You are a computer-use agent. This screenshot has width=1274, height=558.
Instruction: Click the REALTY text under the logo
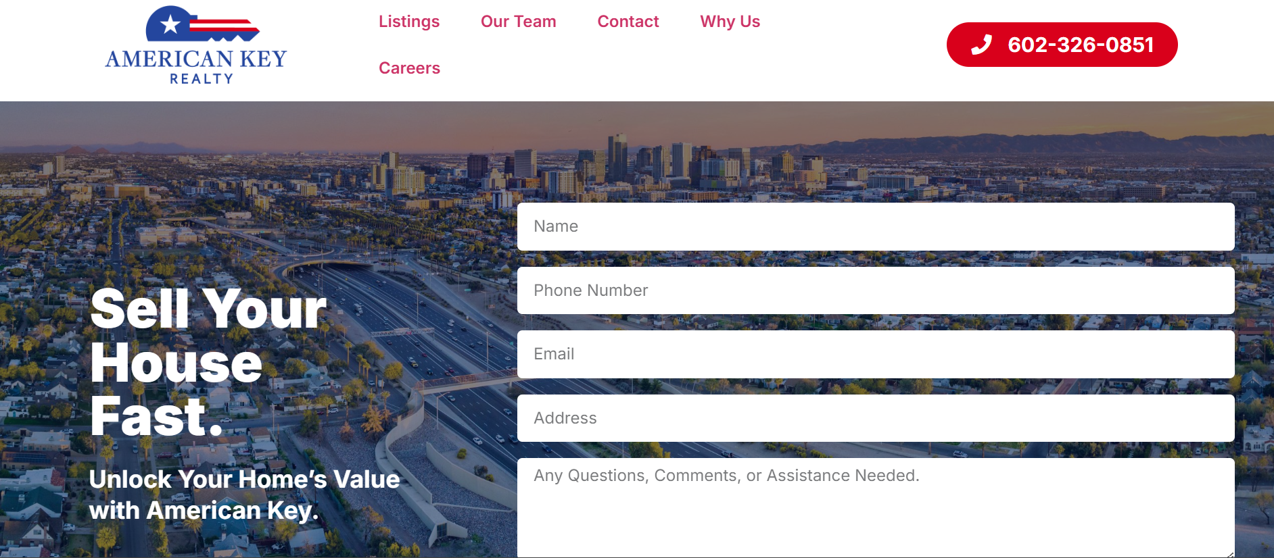(202, 79)
